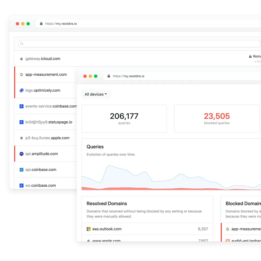Screen dimensions: 261x261
Task: Click the Google icon beside app-measurement.com in logs
Action: [x=21, y=75]
